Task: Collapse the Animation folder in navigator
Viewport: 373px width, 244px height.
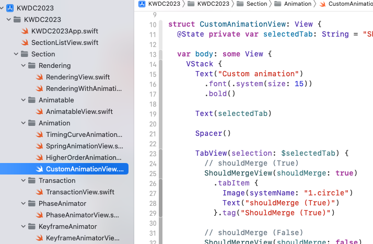Action: point(24,123)
